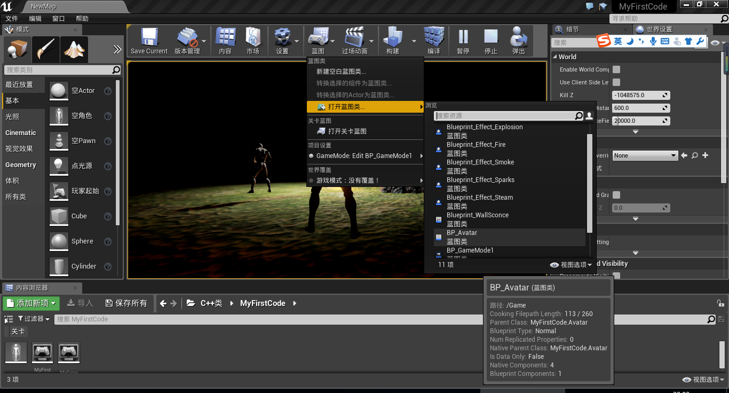Expand modes panel with double chevron

click(x=117, y=50)
